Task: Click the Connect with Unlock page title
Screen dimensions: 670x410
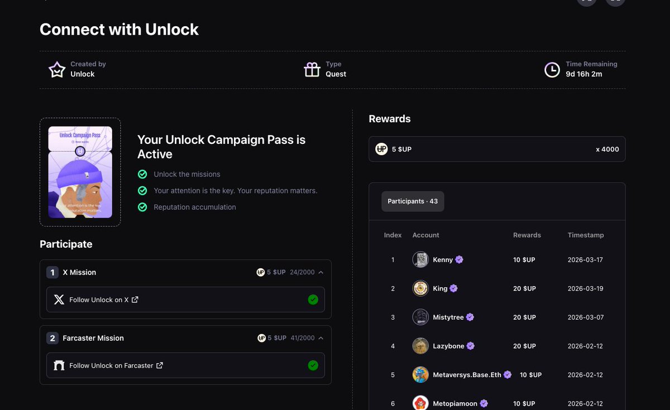Action: point(119,30)
